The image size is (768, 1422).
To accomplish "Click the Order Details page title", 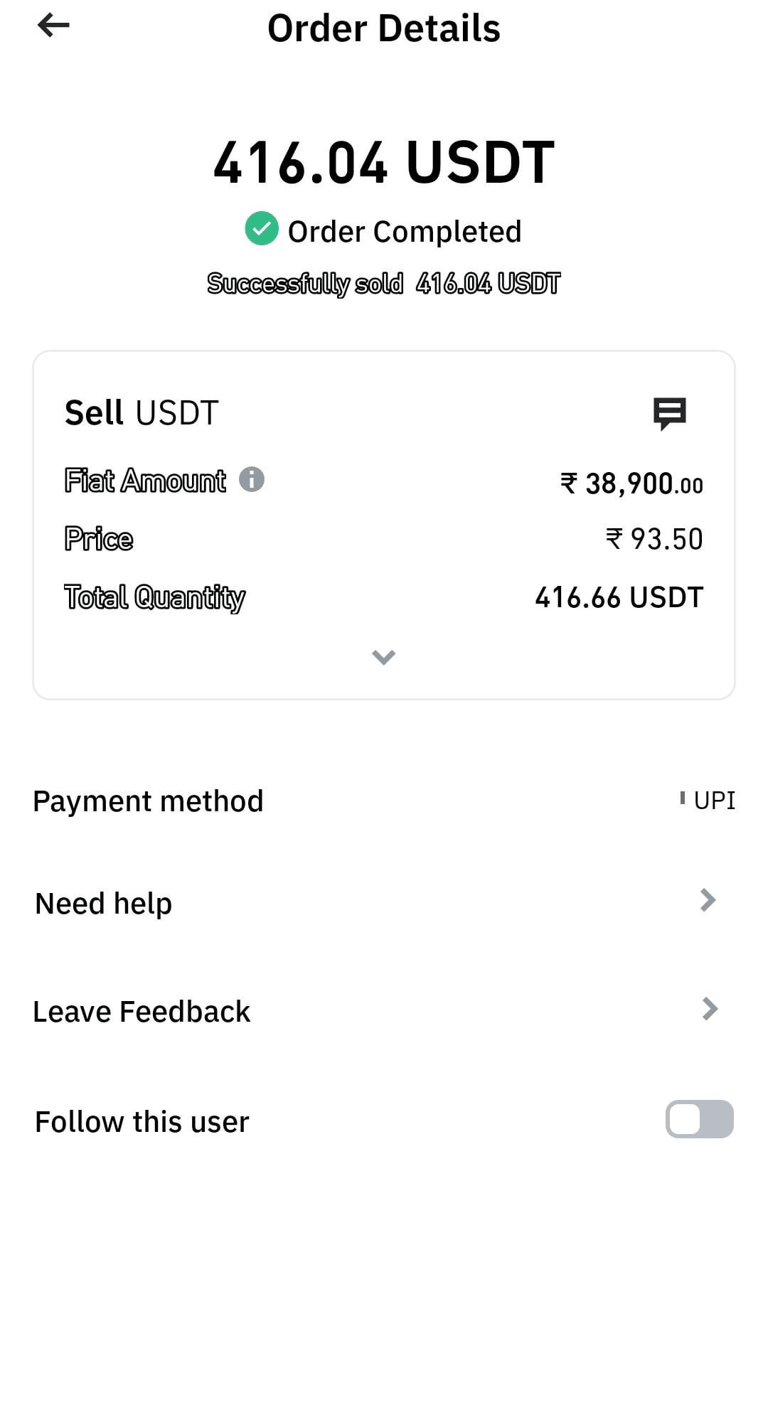I will click(383, 28).
